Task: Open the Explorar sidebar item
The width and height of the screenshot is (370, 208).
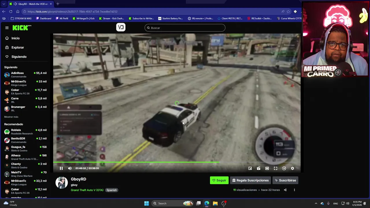Action: pyautogui.click(x=18, y=47)
